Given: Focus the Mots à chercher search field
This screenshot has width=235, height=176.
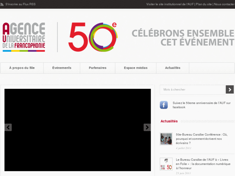Looking at the screenshot, I should tap(192, 89).
